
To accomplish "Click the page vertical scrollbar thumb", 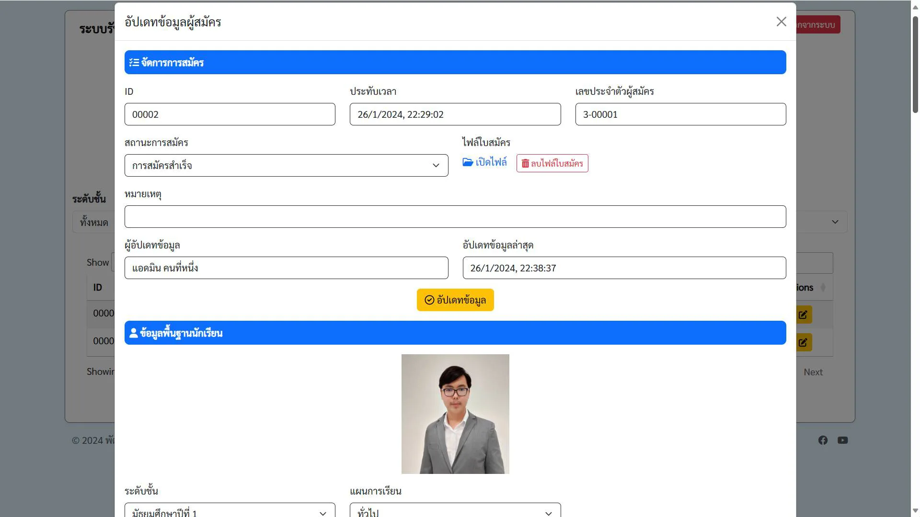I will [915, 65].
